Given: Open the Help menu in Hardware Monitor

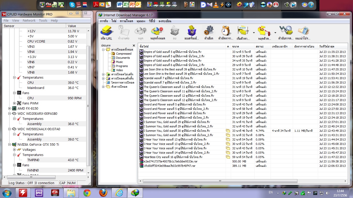Looking at the screenshot, I should pos(54,20).
